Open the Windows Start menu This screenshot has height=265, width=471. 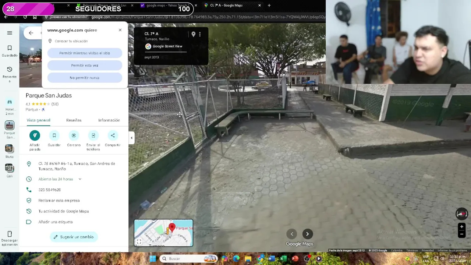point(152,259)
